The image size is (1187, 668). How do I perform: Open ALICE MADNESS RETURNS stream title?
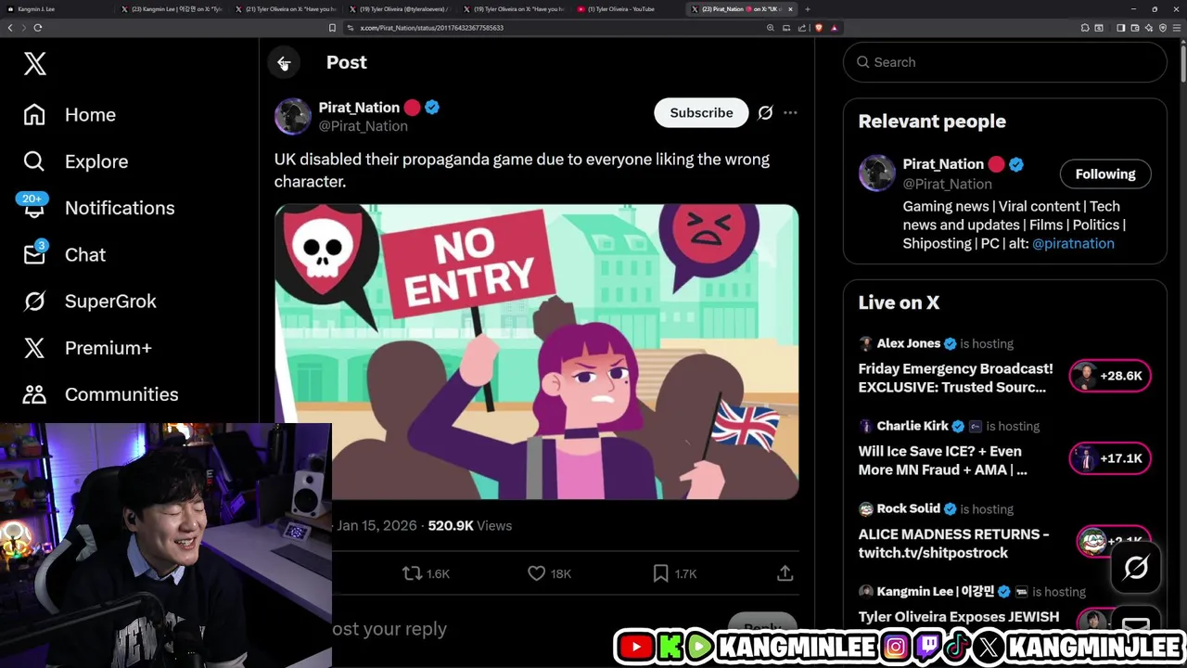tap(954, 543)
